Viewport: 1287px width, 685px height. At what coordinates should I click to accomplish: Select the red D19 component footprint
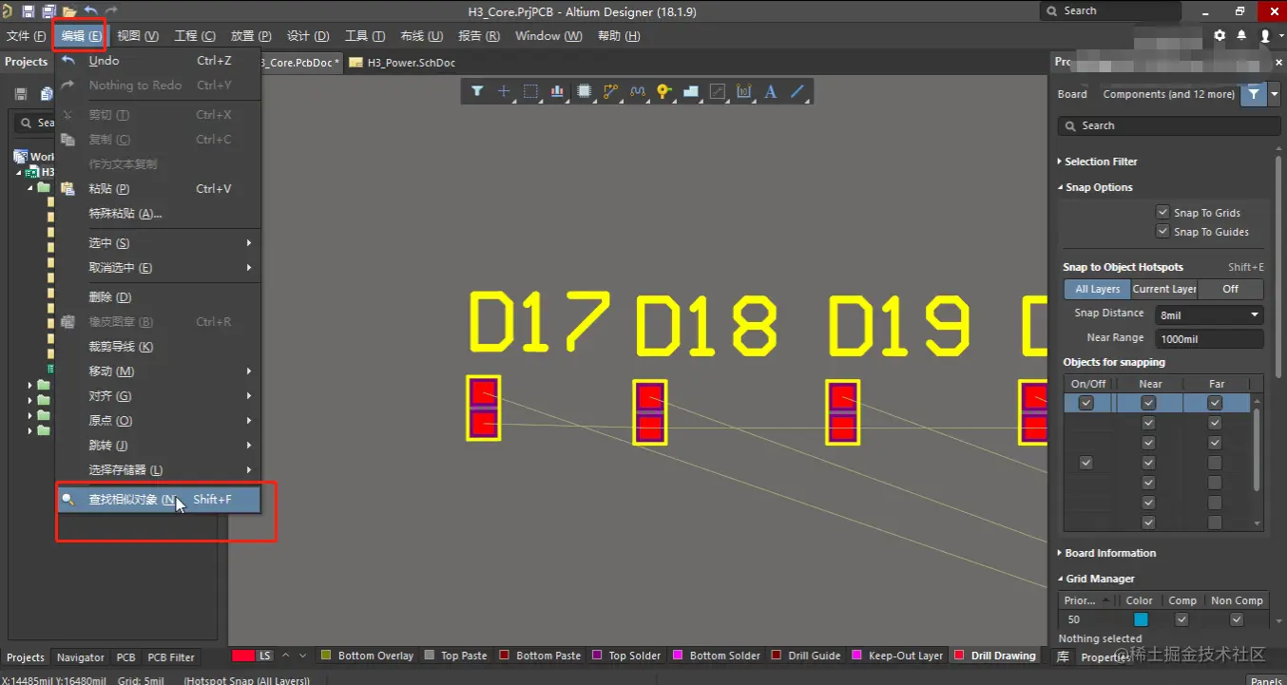[843, 412]
